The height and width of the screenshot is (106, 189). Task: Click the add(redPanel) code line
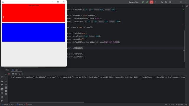[x=76, y=54]
